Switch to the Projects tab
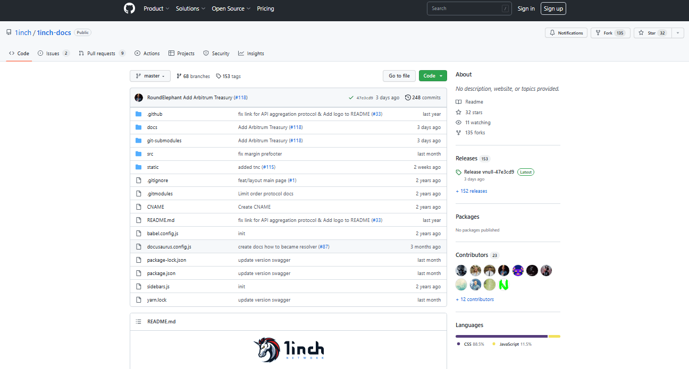The width and height of the screenshot is (689, 369). point(181,54)
